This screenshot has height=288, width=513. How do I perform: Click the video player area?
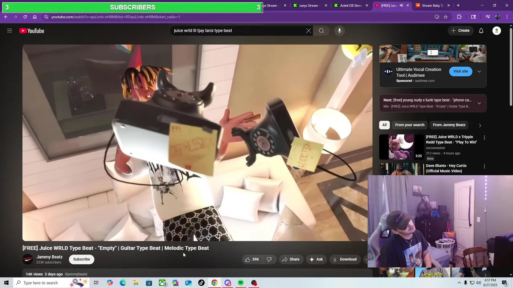click(197, 143)
